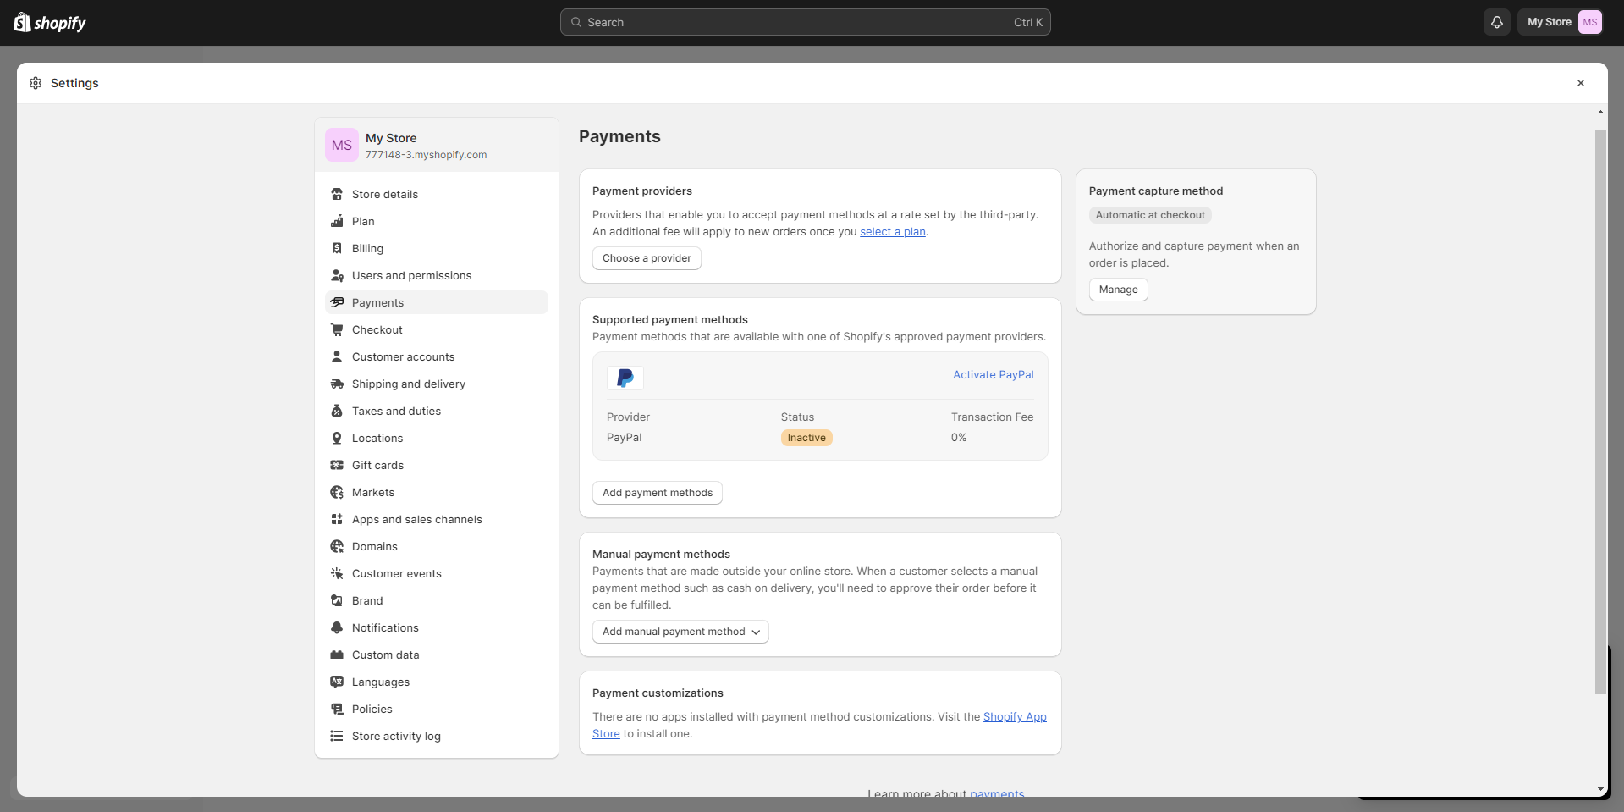The image size is (1624, 812).
Task: Click the Apps and sales channels icon
Action: [x=337, y=519]
